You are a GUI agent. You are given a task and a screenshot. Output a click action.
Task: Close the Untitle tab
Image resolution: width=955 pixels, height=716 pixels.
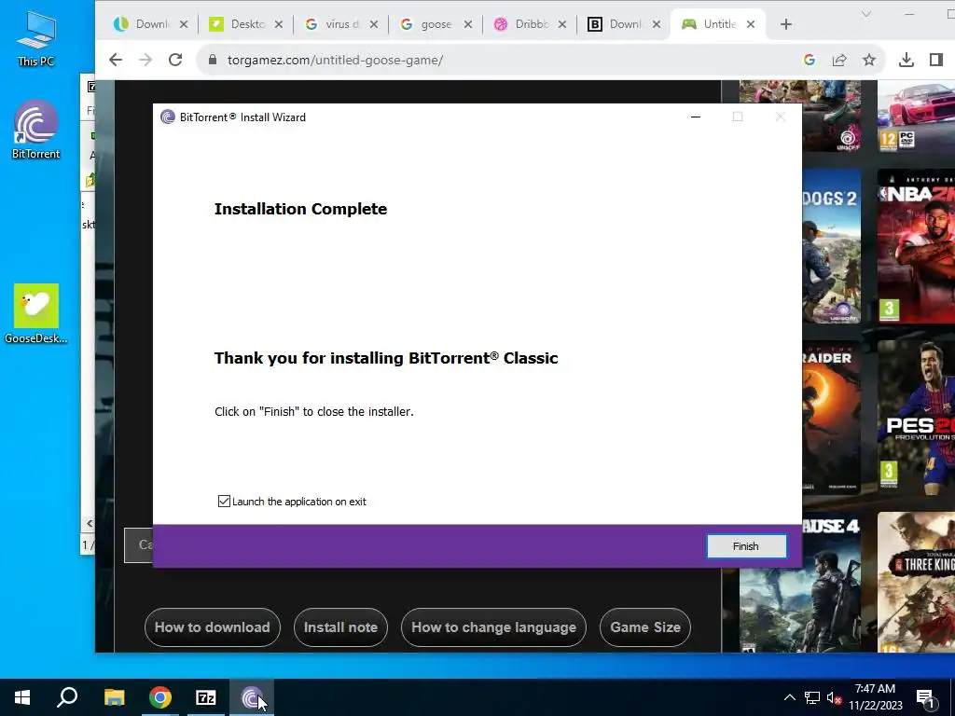click(751, 24)
